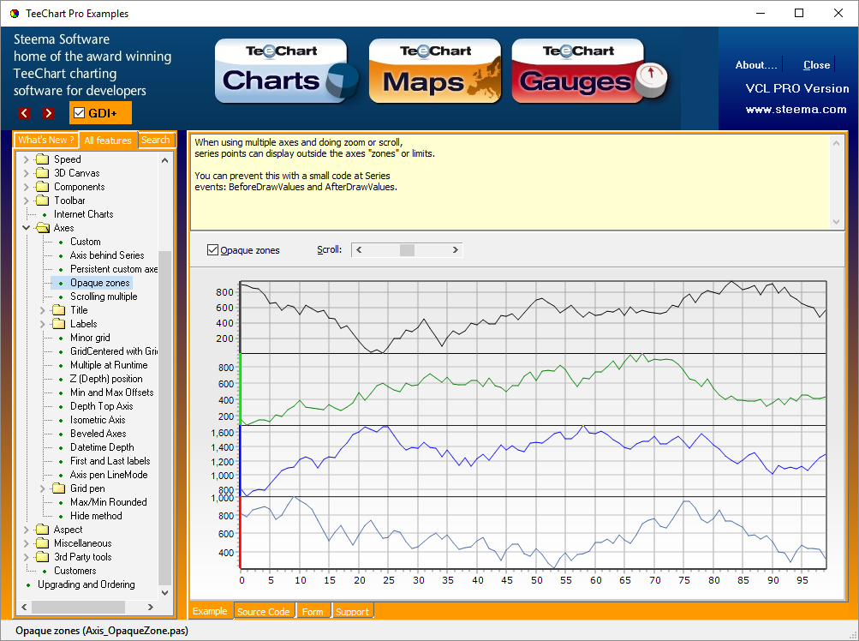Open the TeeChart Charts banner

click(287, 71)
